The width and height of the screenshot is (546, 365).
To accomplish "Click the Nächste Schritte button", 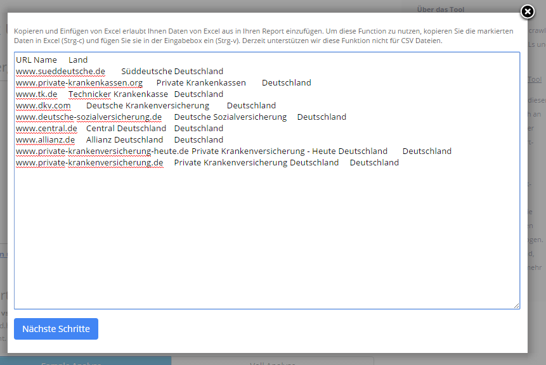I will point(56,329).
